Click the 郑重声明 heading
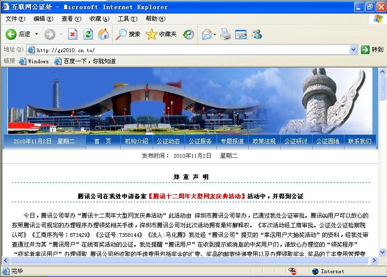Viewport: 387px width, 277px height. pos(191,177)
